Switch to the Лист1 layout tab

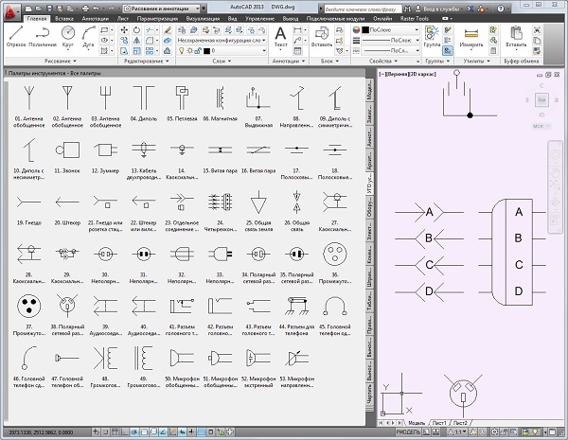point(440,422)
